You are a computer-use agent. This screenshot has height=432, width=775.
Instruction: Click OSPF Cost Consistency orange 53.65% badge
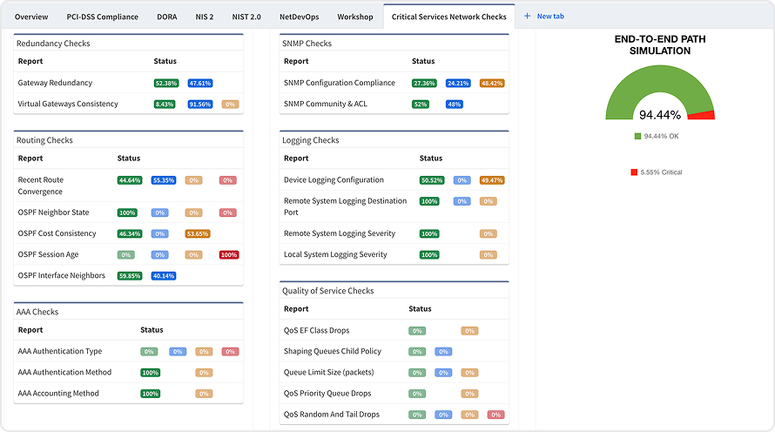(198, 234)
